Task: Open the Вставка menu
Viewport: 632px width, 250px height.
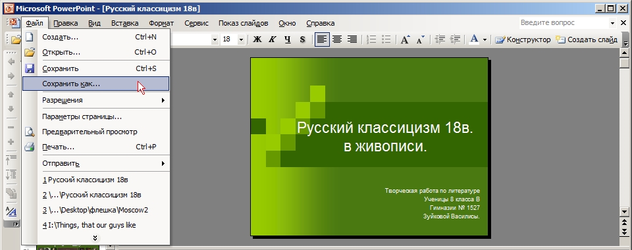Action: (x=124, y=23)
